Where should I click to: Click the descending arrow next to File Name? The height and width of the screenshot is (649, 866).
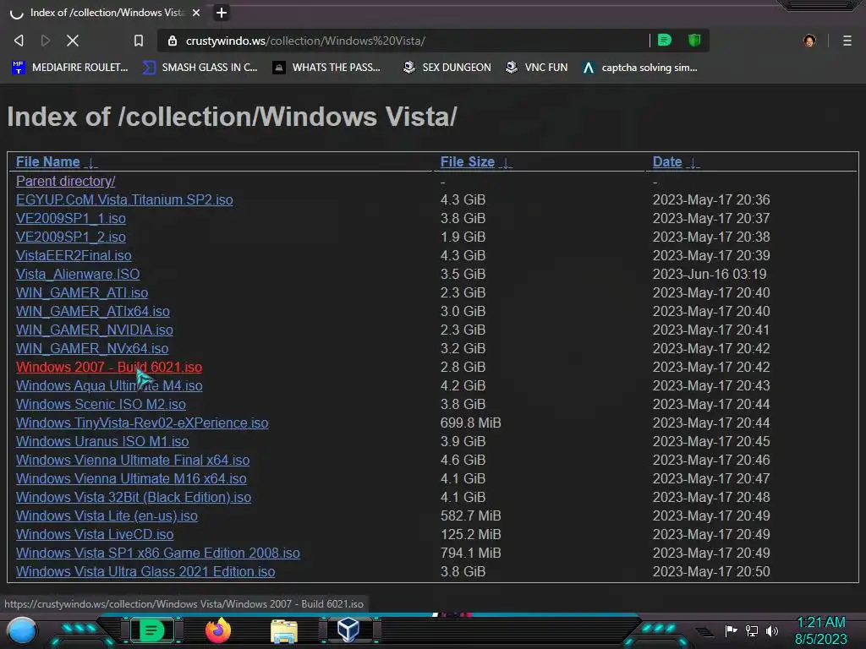point(91,163)
